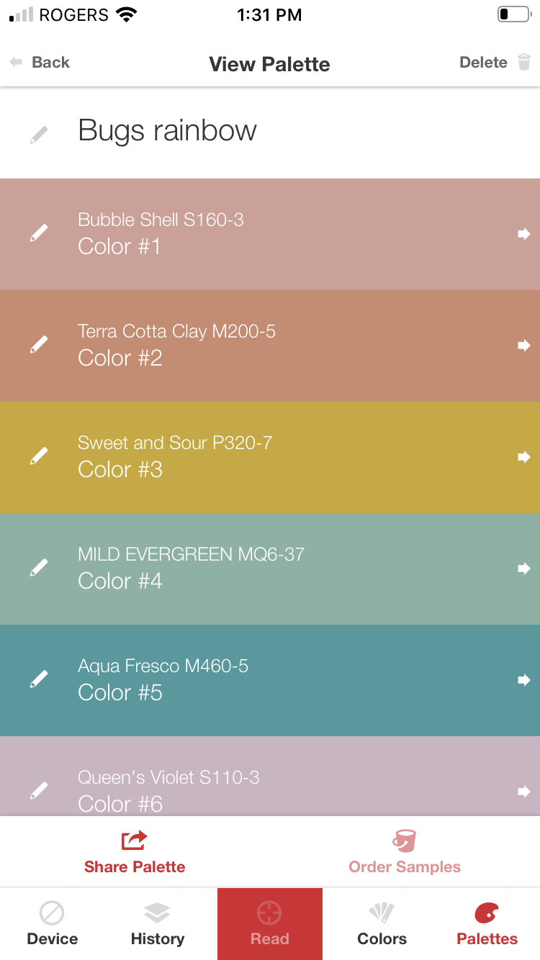Open Bubble Shell details with right arrow

point(524,234)
